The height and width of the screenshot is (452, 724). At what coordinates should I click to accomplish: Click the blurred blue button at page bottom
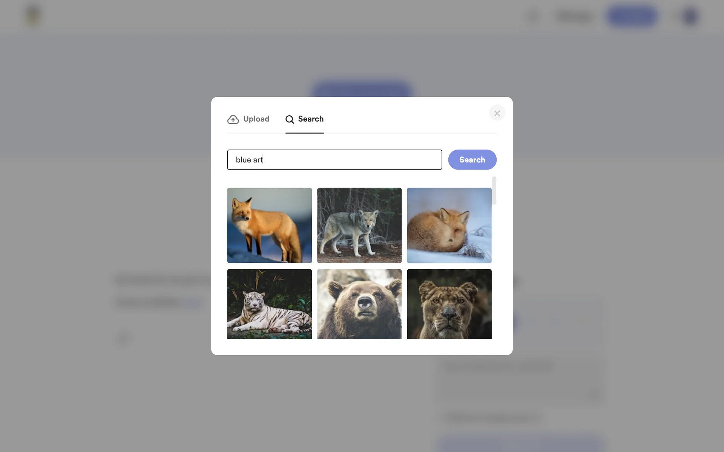tap(520, 444)
